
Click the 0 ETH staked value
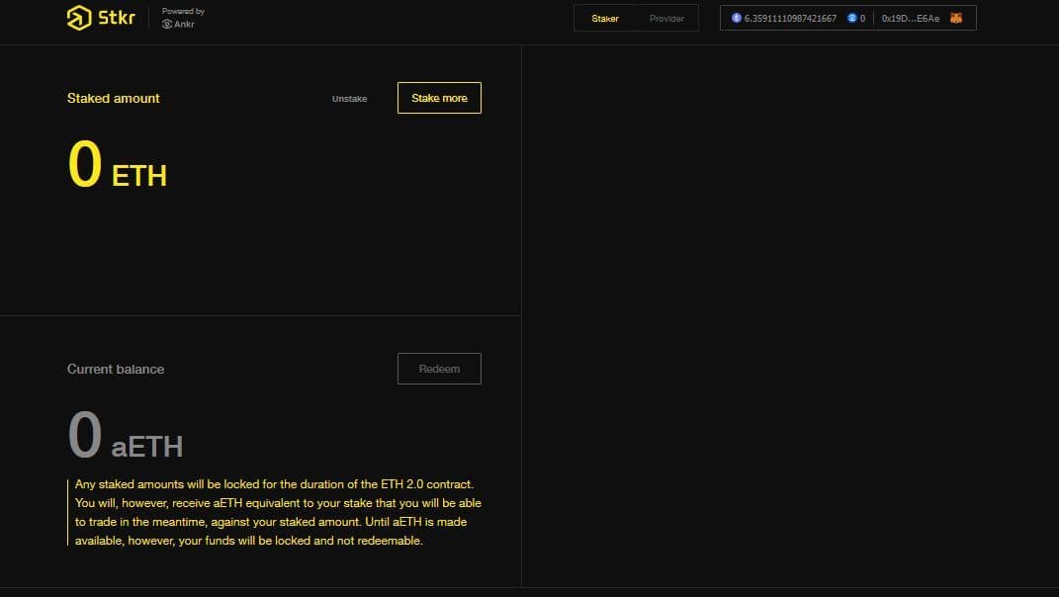click(117, 166)
